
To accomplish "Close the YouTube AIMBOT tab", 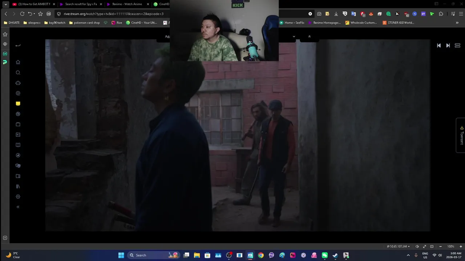I will 54,4.
